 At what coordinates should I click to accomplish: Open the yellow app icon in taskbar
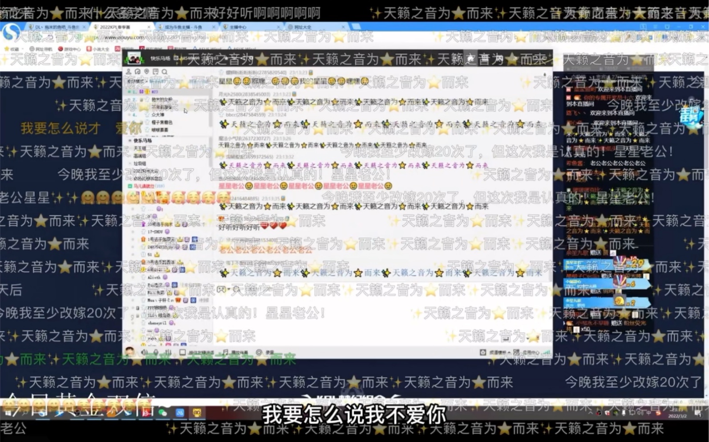(x=197, y=413)
